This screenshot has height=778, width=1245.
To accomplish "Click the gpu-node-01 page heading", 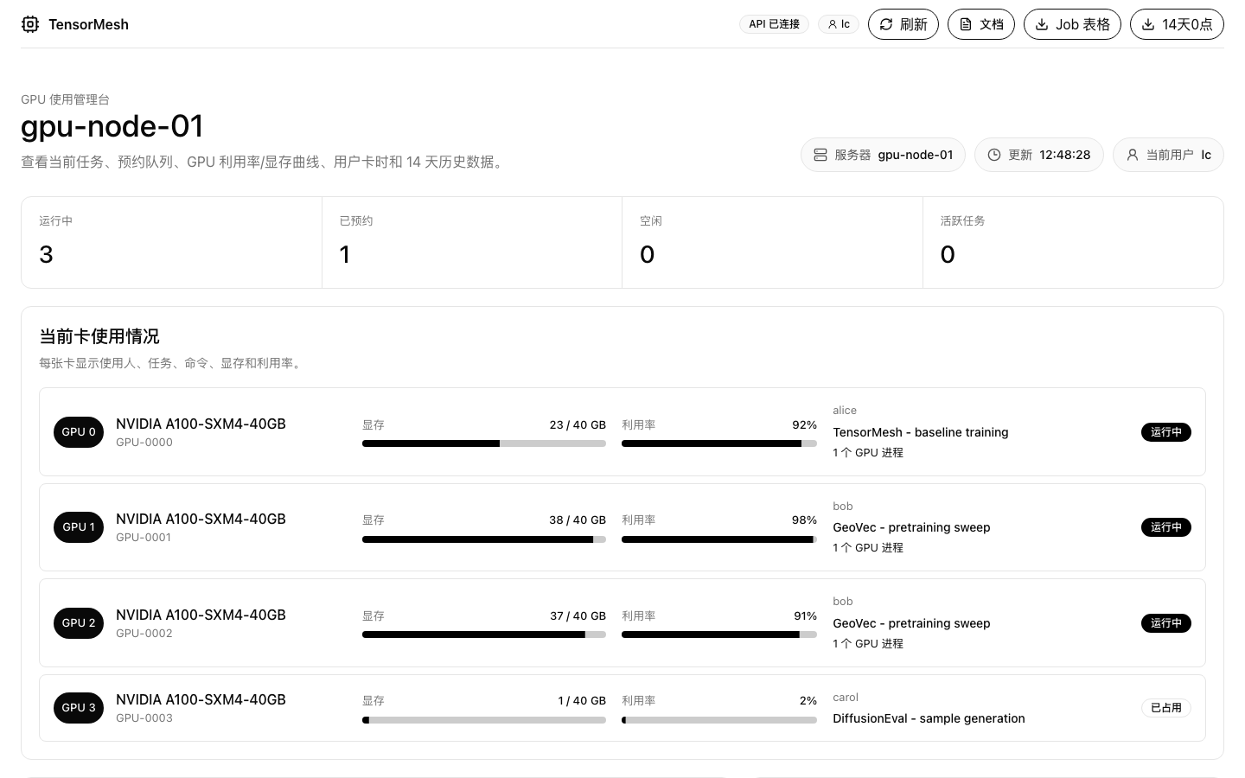I will pos(112,126).
